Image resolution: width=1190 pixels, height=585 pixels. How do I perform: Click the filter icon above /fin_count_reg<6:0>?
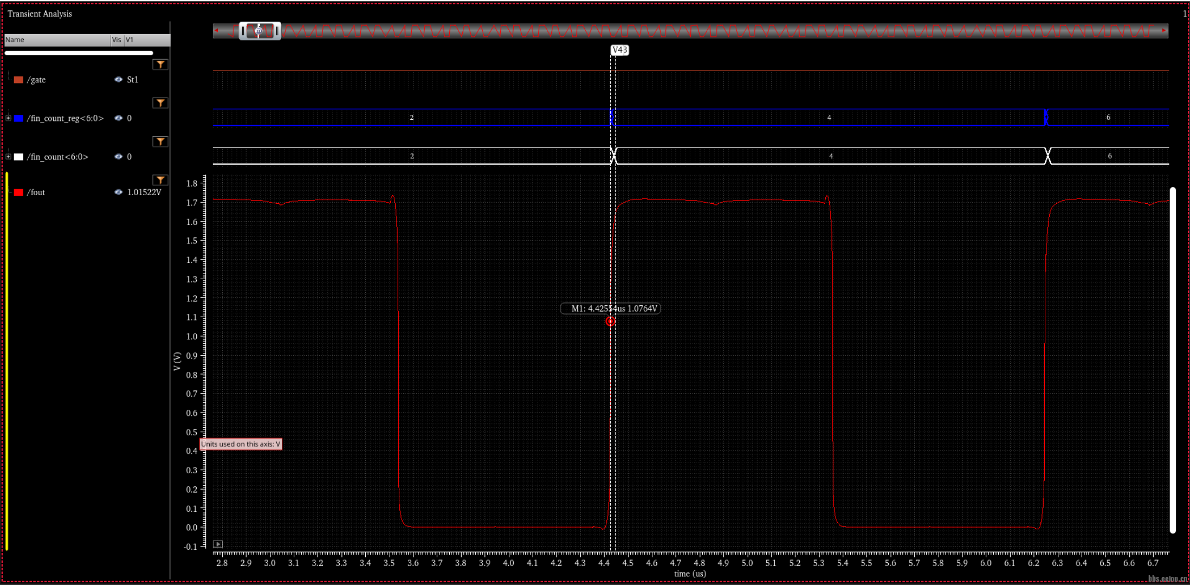click(160, 103)
